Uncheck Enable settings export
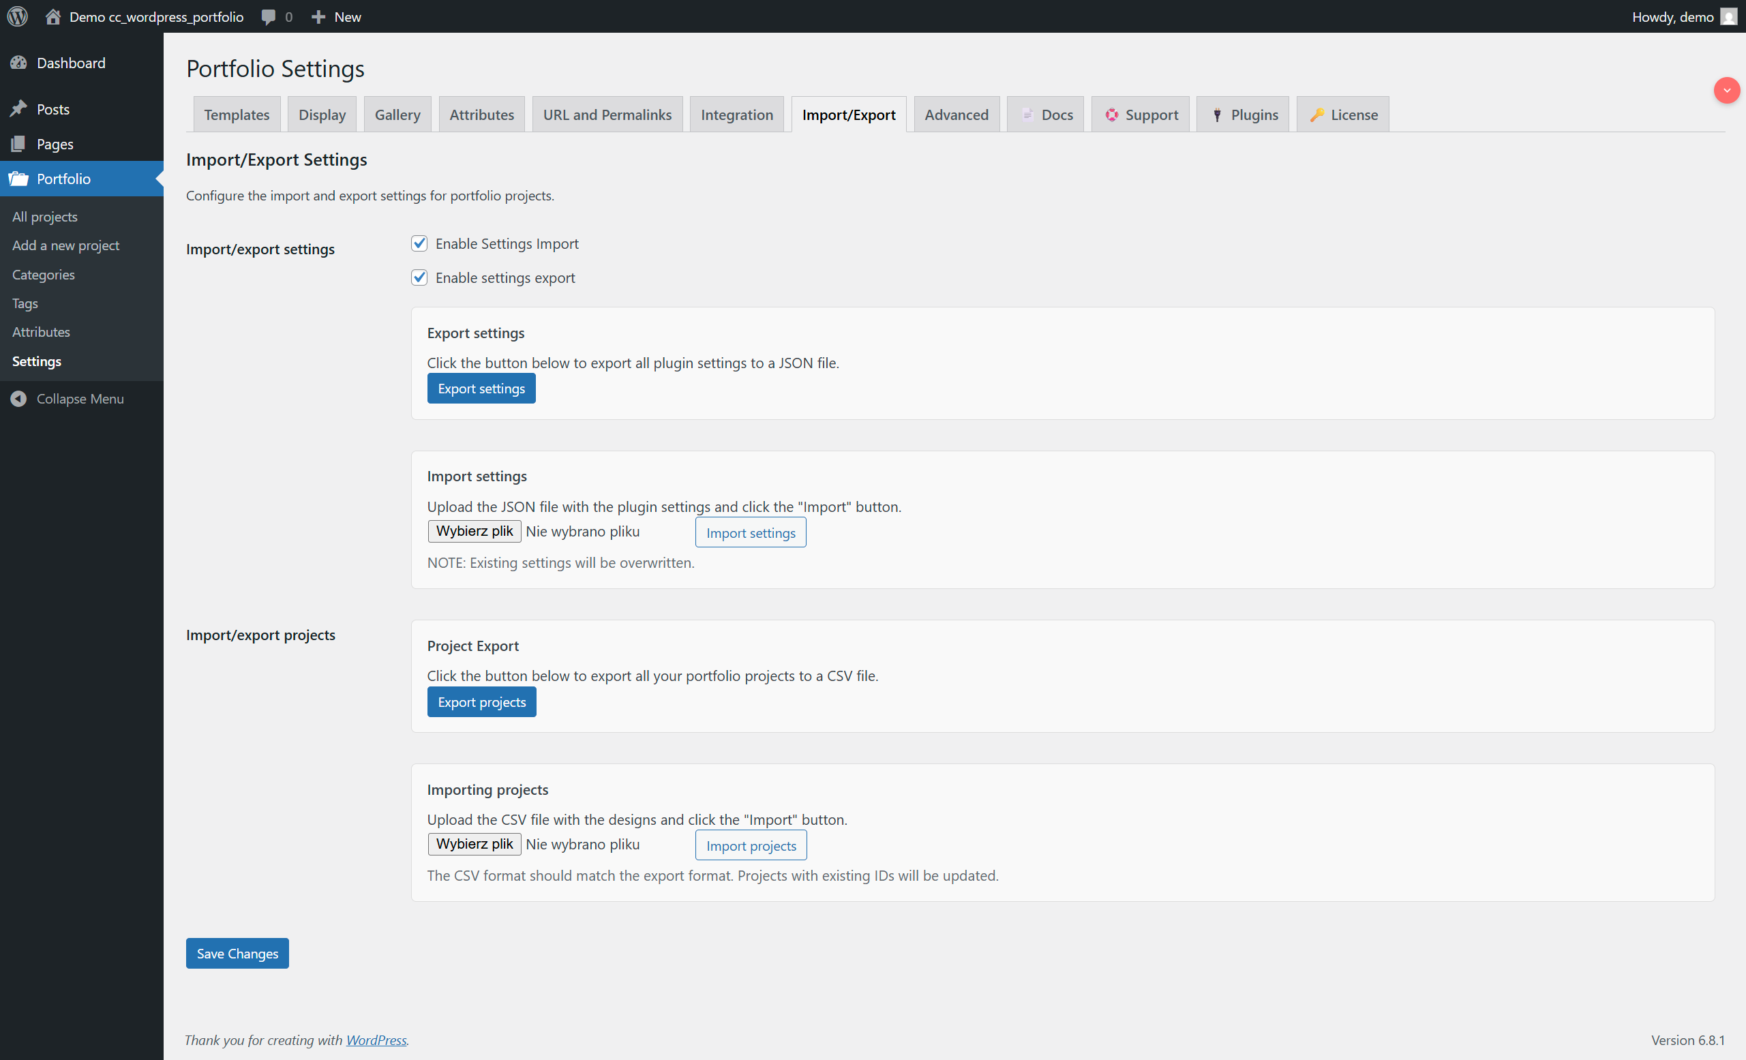 click(x=419, y=277)
